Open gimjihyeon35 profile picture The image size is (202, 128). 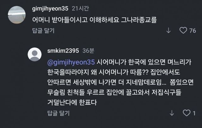[17, 15]
